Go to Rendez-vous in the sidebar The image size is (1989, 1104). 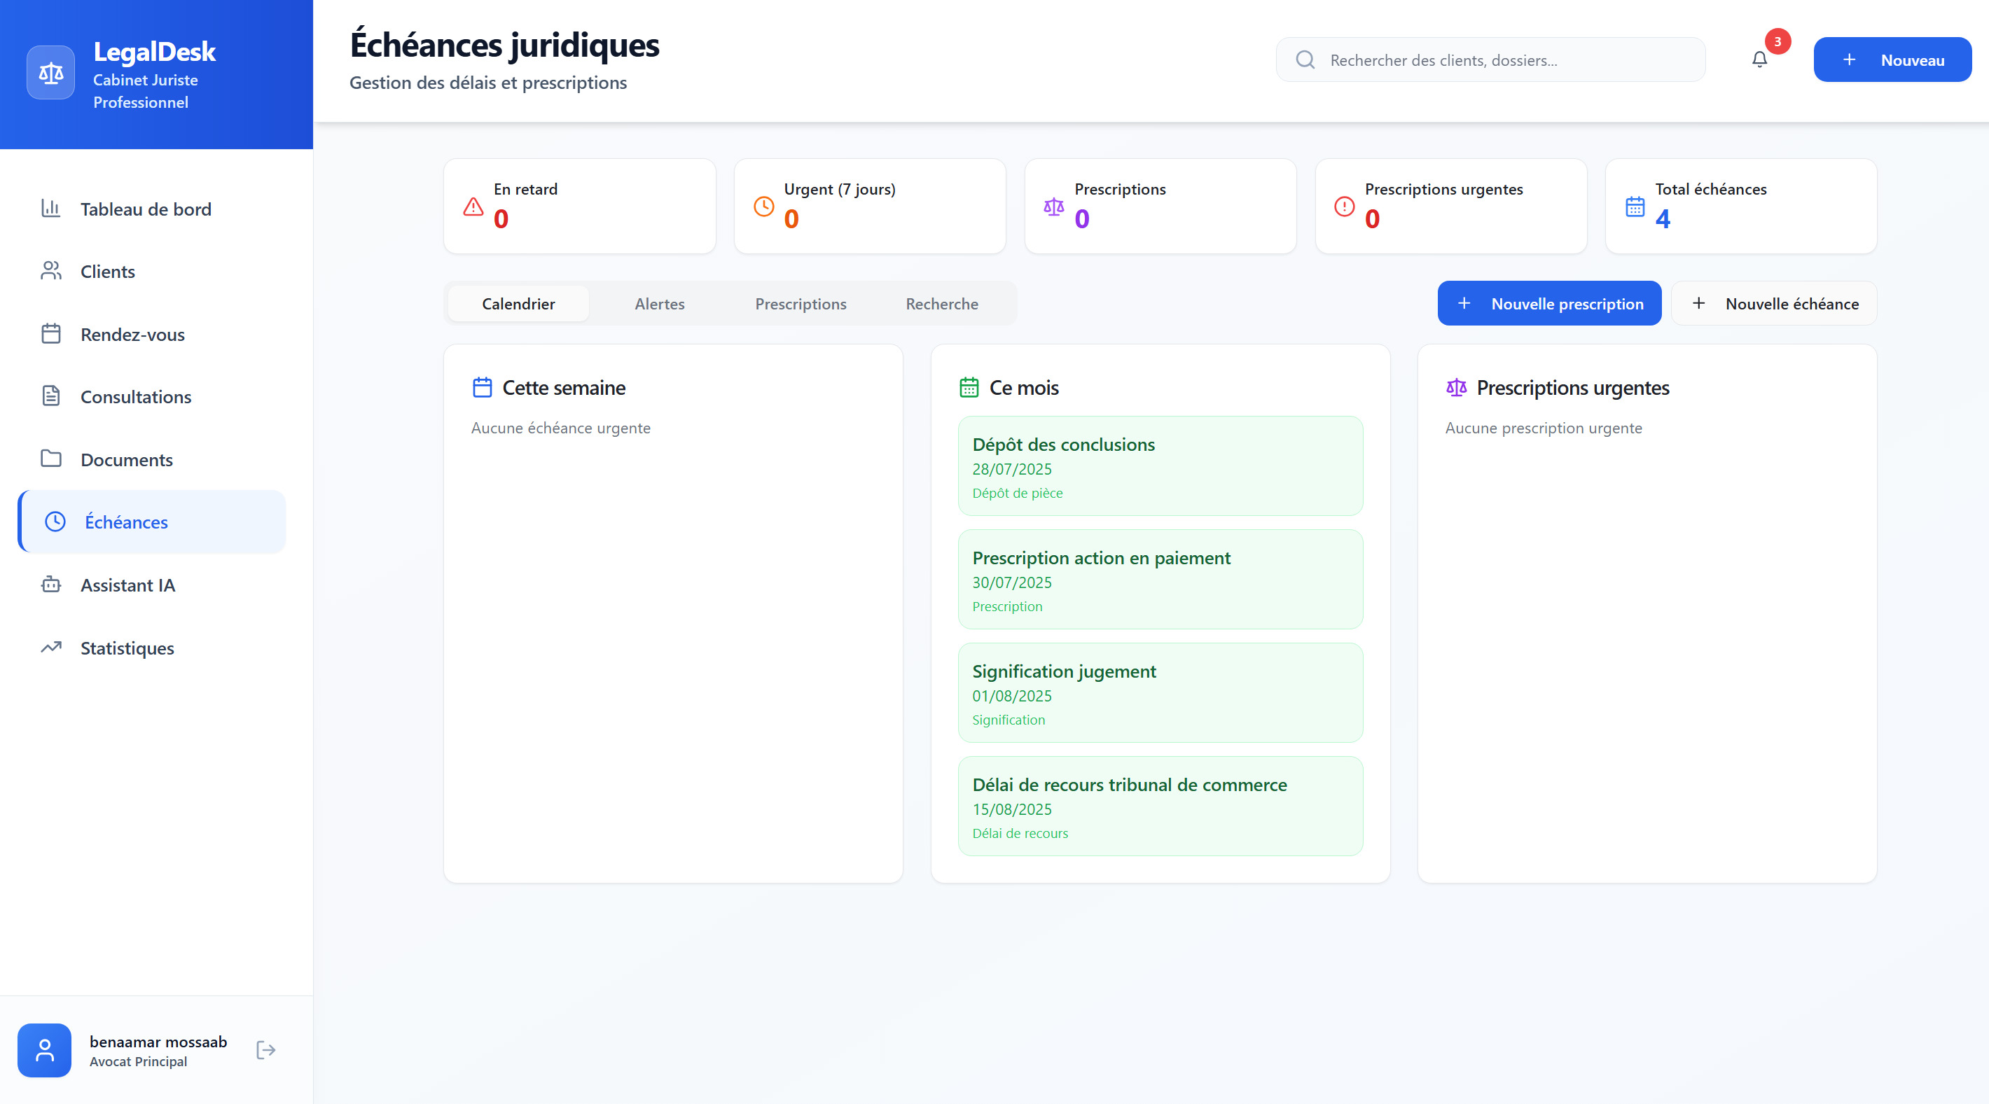click(132, 335)
